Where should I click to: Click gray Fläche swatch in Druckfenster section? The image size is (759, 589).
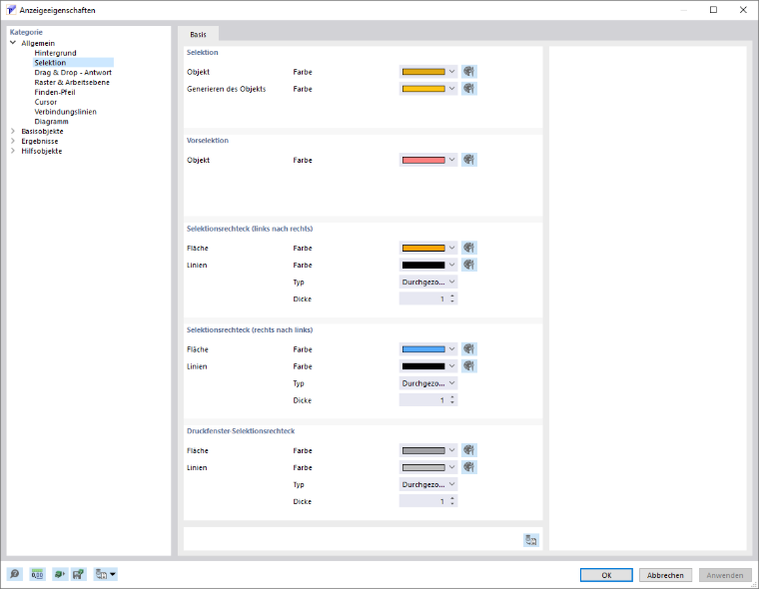tap(423, 450)
